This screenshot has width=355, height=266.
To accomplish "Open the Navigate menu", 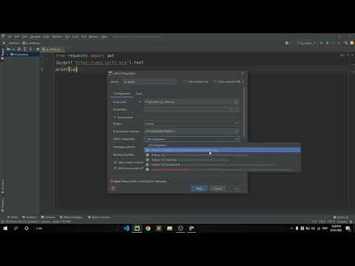I will [35, 37].
